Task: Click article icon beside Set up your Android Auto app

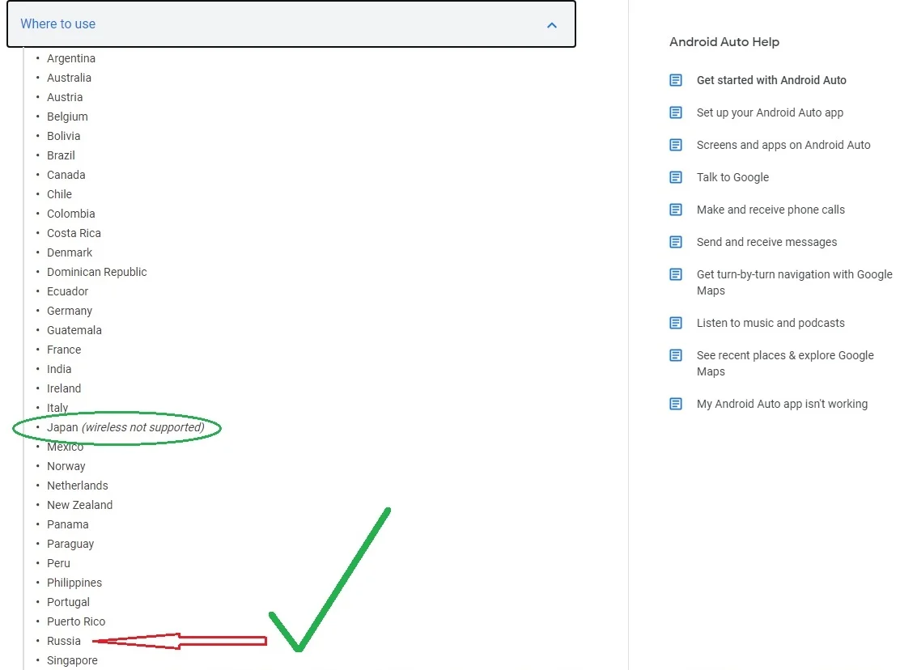Action: click(x=676, y=112)
